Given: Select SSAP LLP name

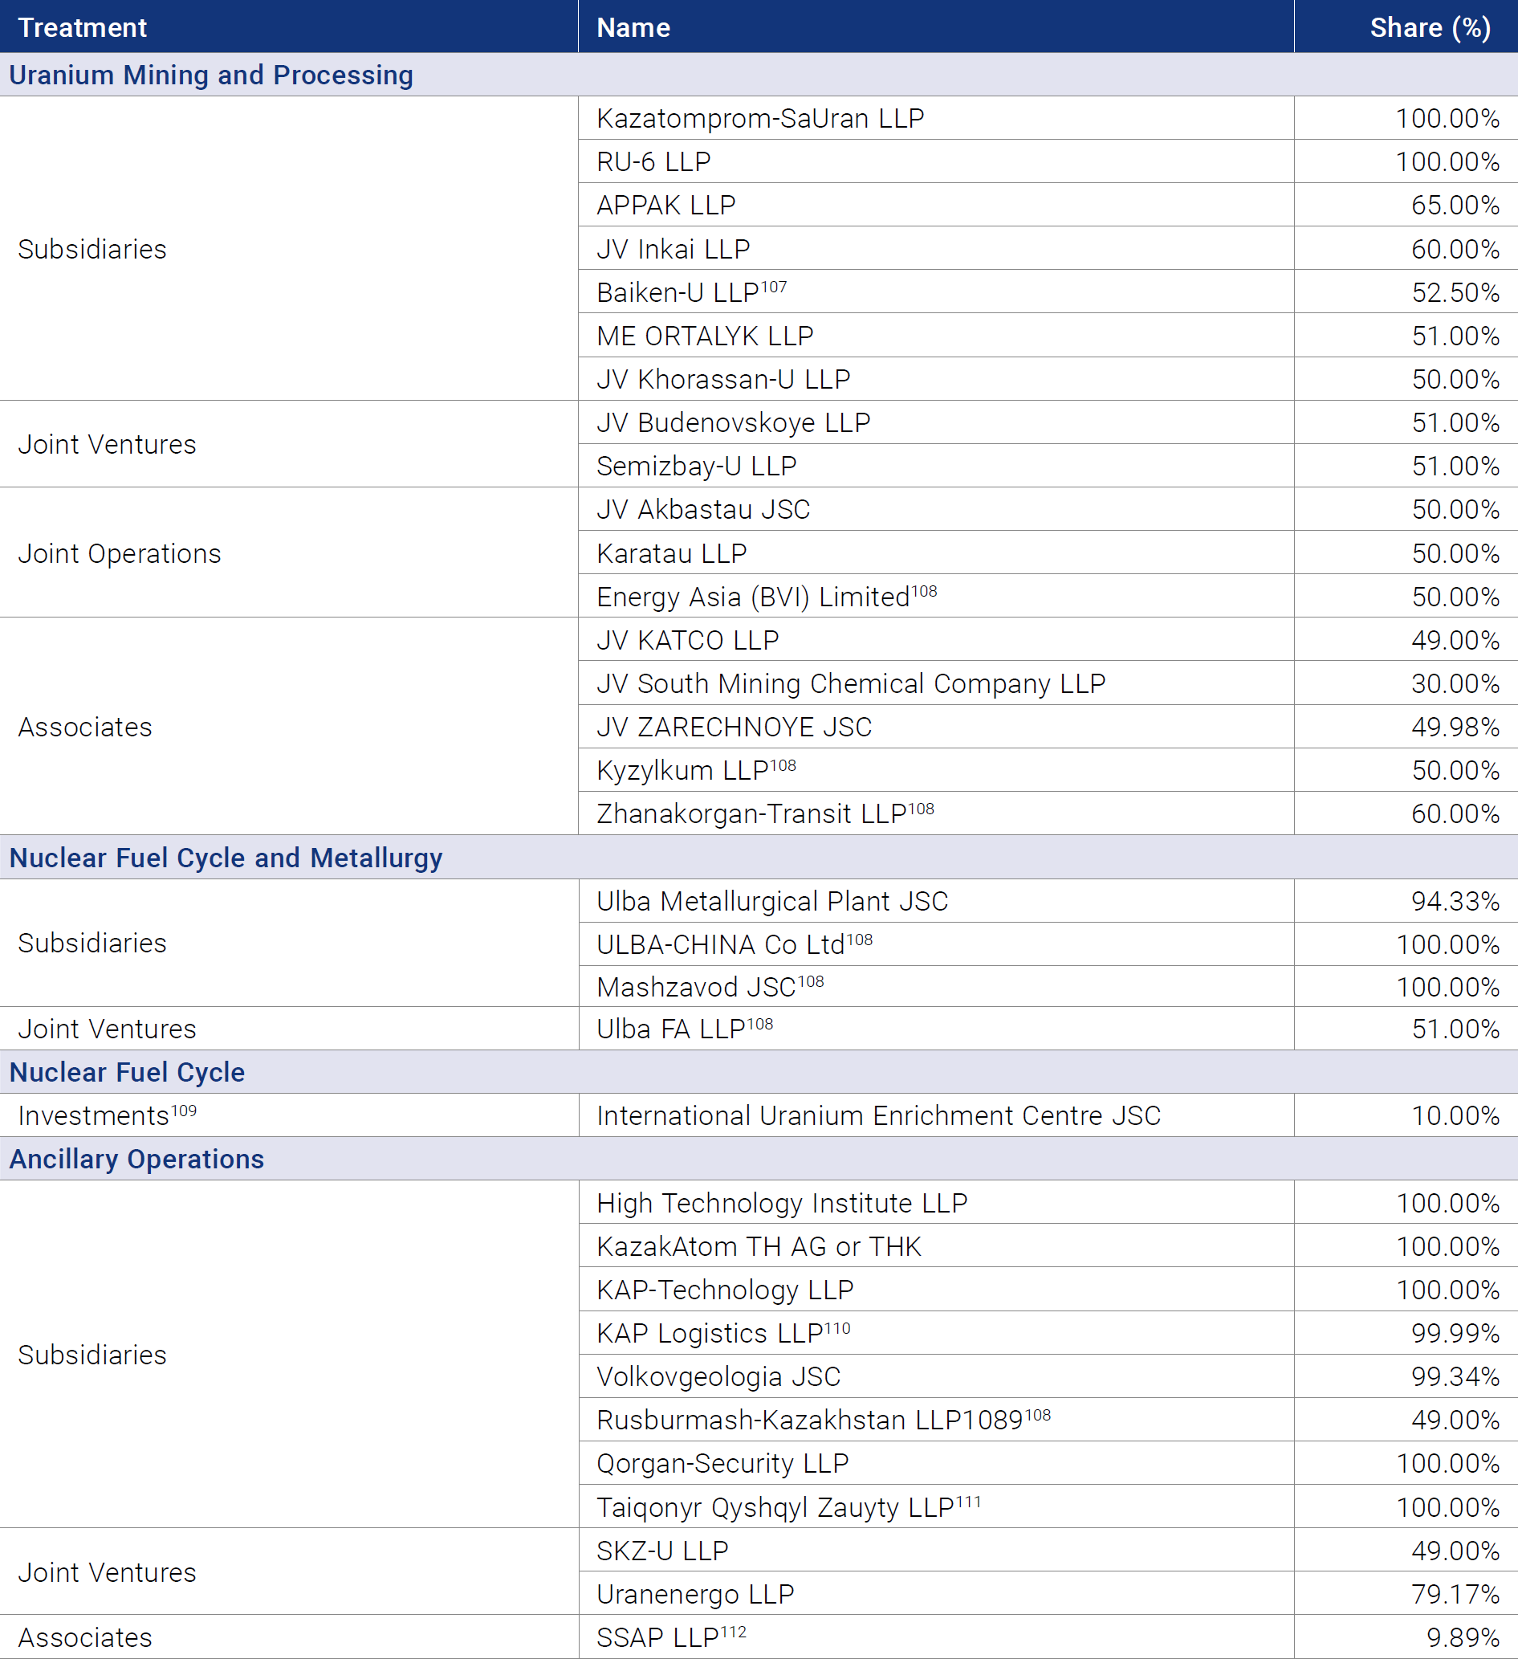Looking at the screenshot, I should [671, 1637].
